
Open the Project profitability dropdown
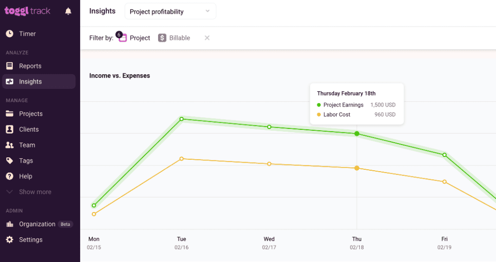170,11
